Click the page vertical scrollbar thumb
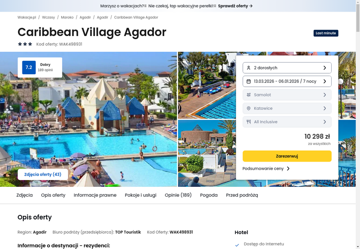Screen dimensions: 360x249 358,17
